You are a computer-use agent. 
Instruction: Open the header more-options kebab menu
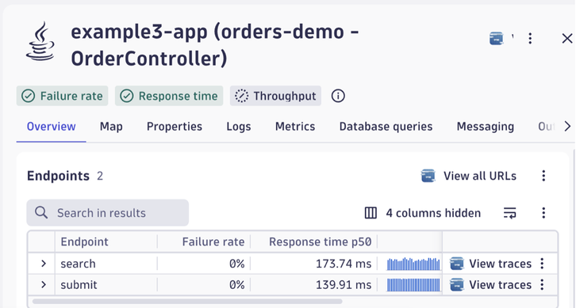[x=530, y=38]
